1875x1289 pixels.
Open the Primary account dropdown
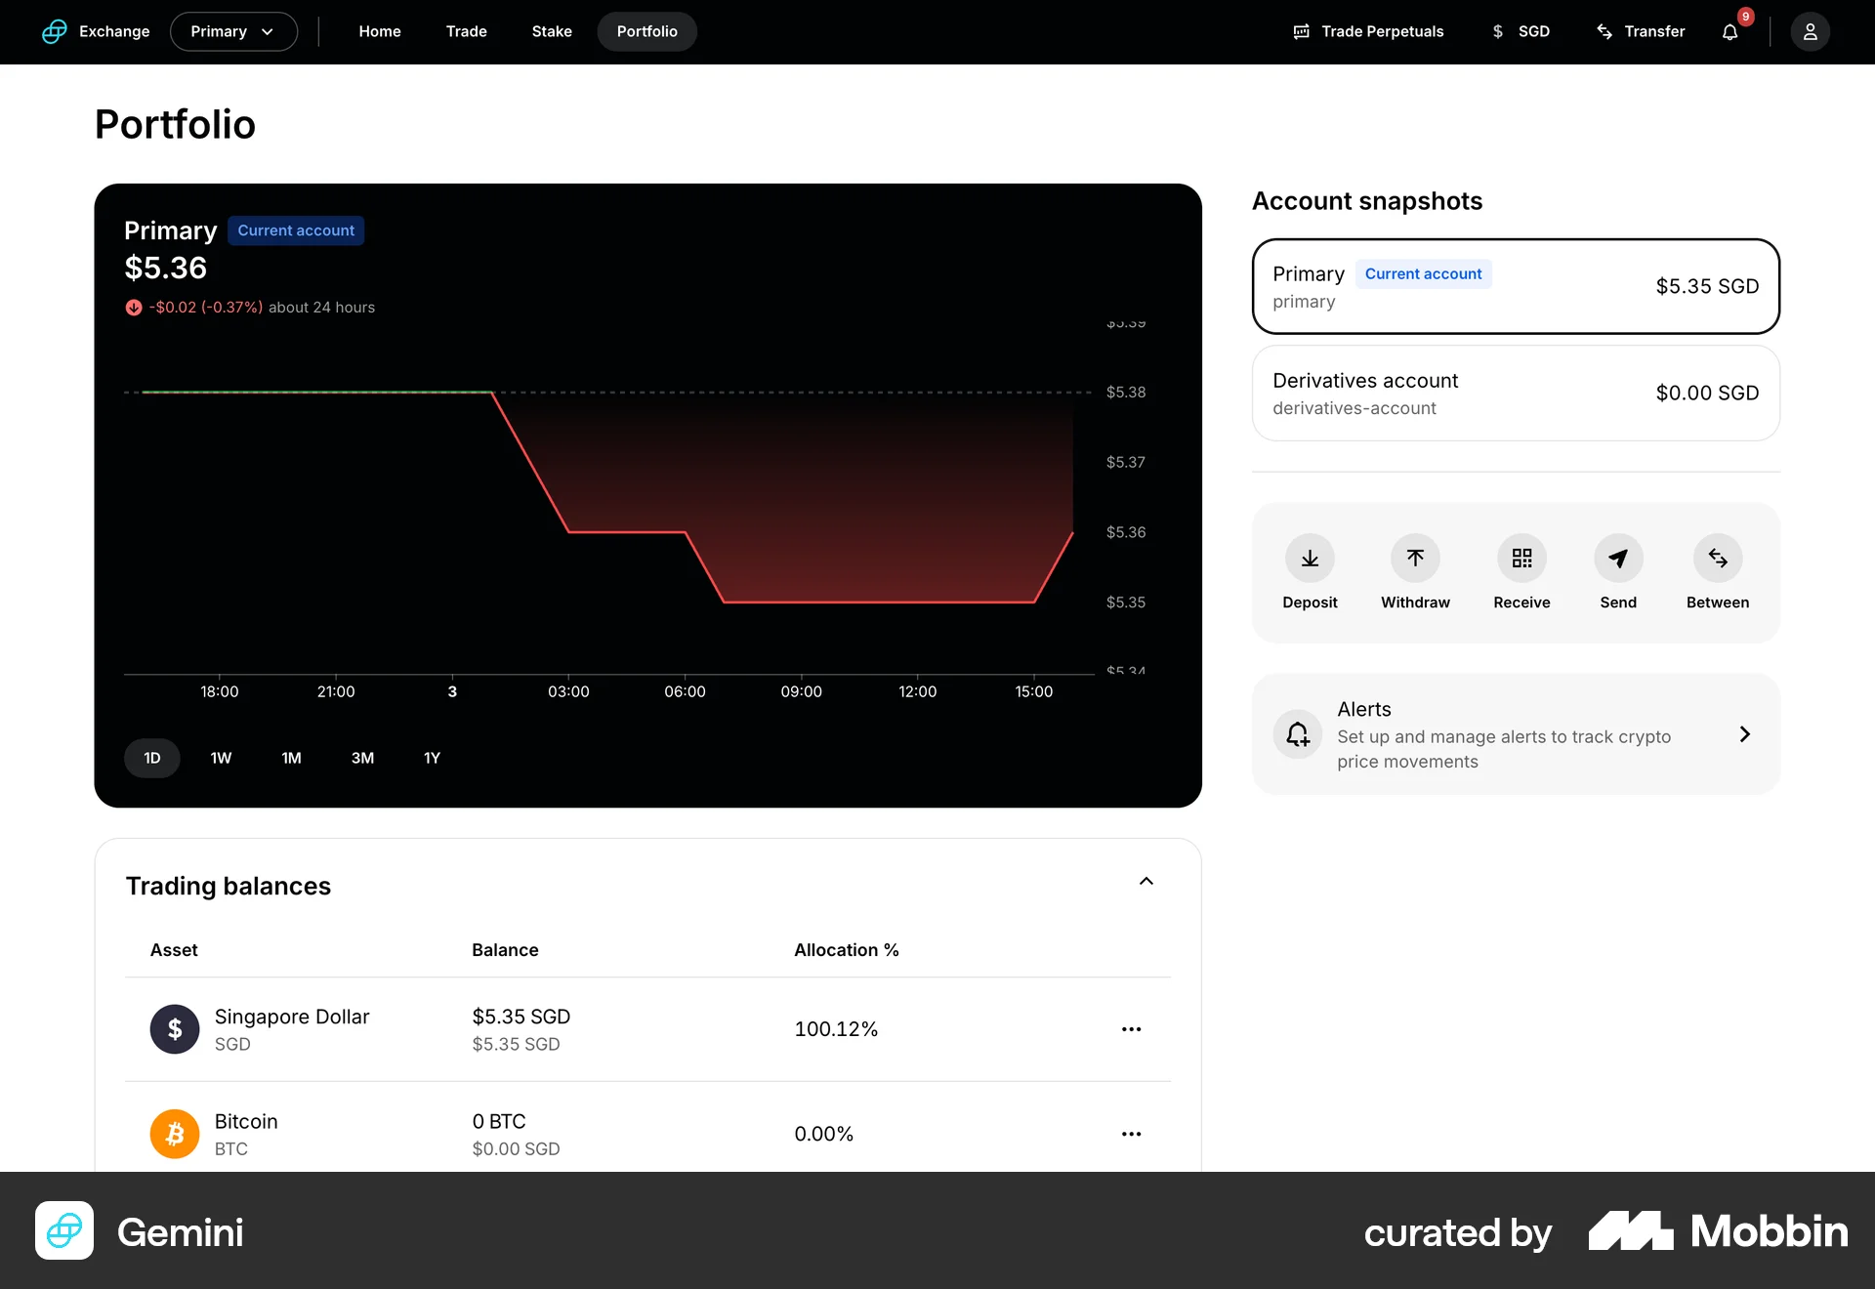coord(233,31)
